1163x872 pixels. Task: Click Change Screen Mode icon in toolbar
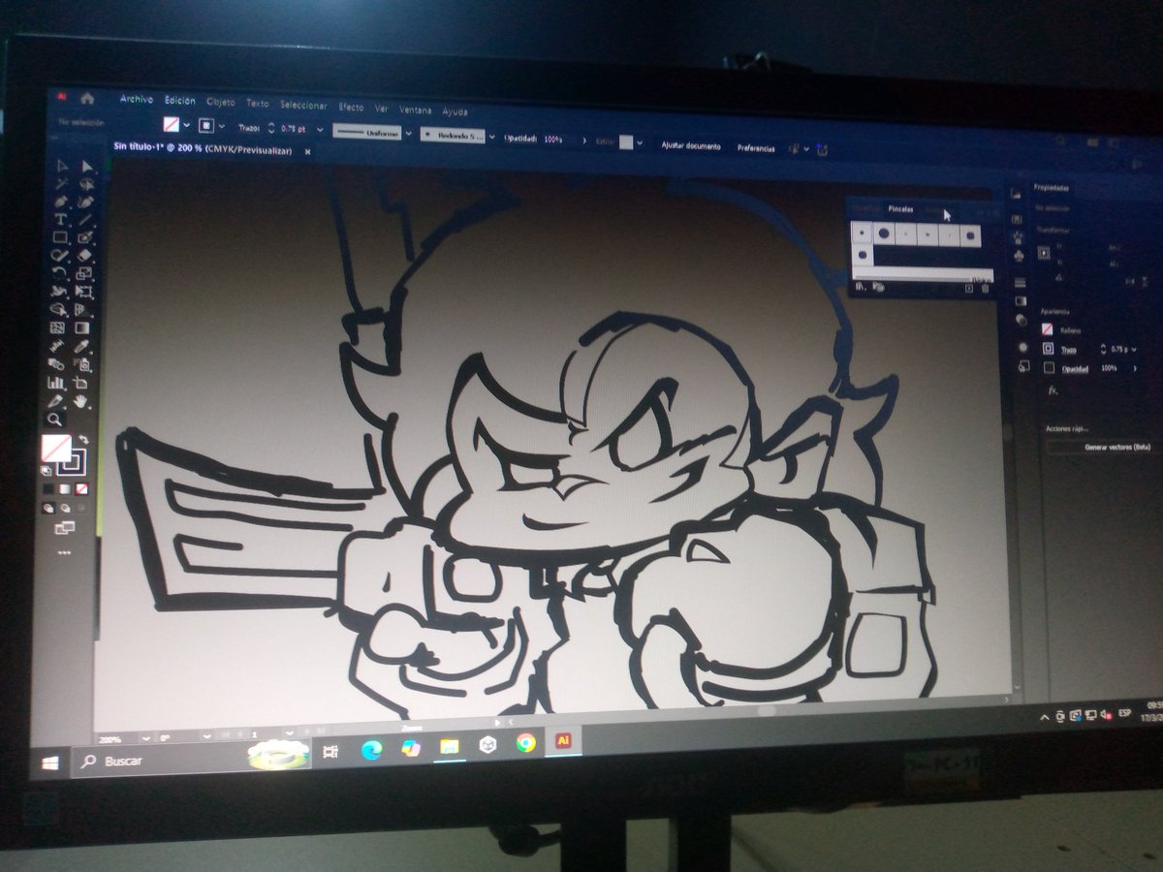click(x=64, y=528)
